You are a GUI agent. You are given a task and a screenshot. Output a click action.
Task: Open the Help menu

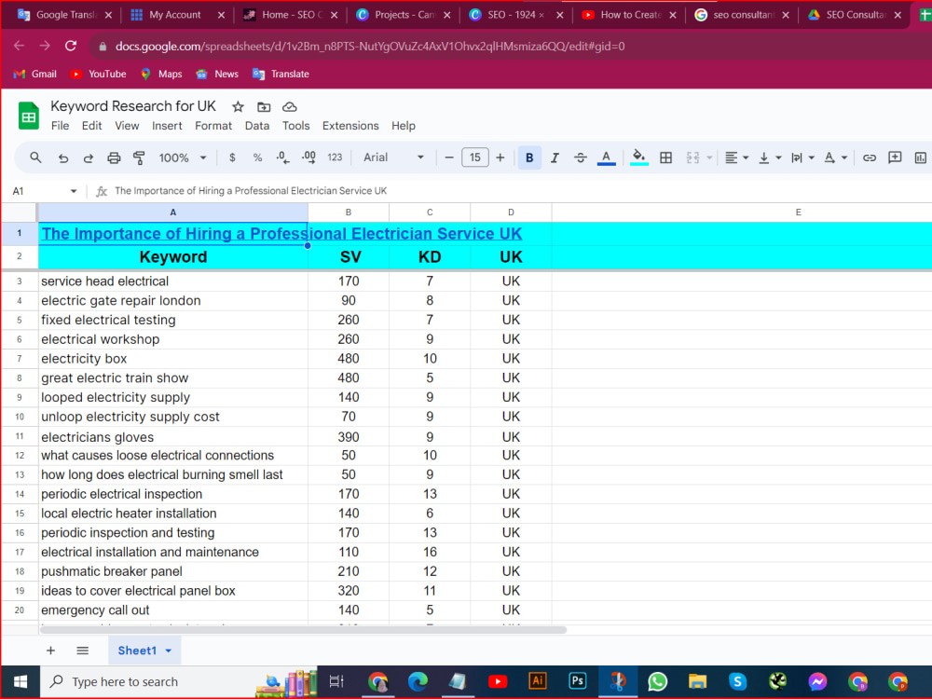coord(403,126)
